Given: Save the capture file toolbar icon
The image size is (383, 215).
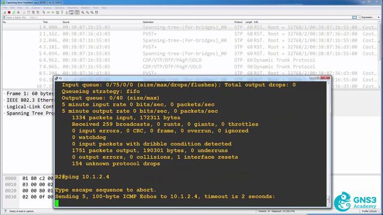Looking at the screenshot, I should coord(28,12).
